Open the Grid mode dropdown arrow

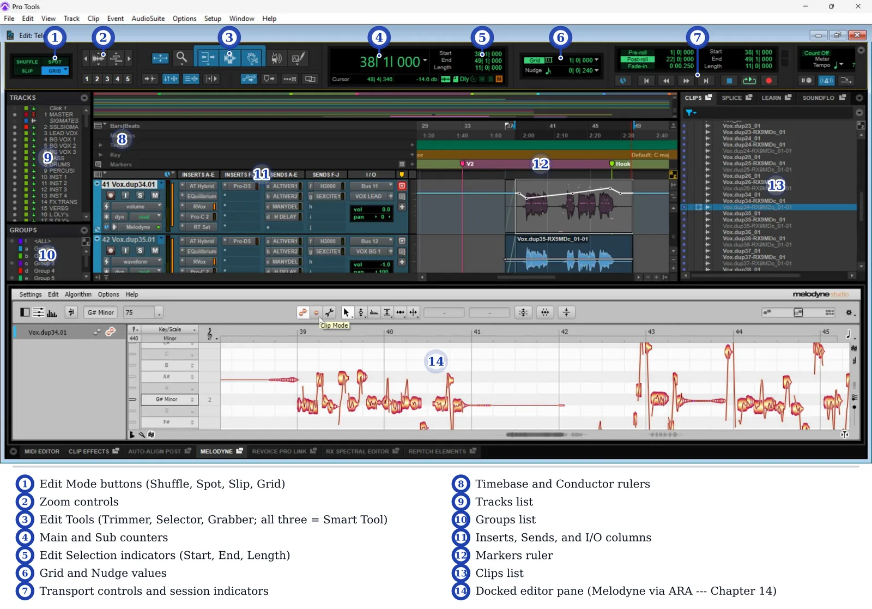tap(66, 70)
